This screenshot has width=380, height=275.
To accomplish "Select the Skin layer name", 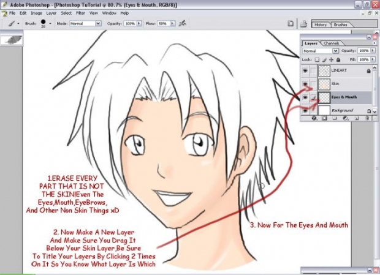I will click(x=335, y=84).
